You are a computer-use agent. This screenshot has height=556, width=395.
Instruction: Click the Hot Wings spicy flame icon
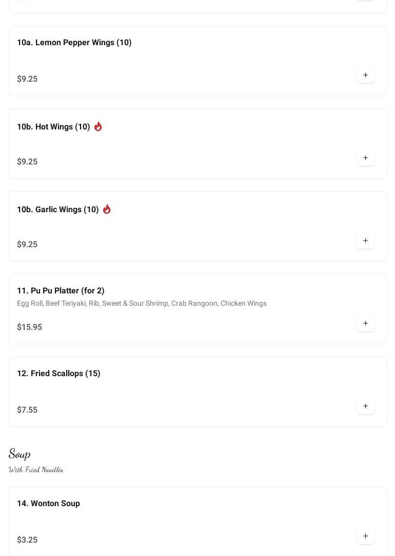(x=98, y=126)
